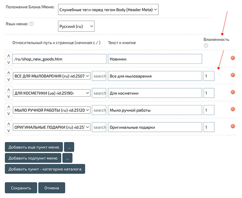Expand ВСЕ ДЛЯ МЫЛОВАРЕНИЯ category dropdown

(52, 76)
